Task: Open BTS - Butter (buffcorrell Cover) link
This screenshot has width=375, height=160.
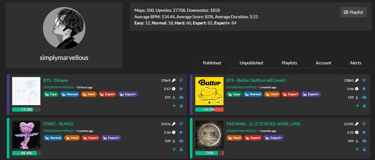Action: [256, 80]
